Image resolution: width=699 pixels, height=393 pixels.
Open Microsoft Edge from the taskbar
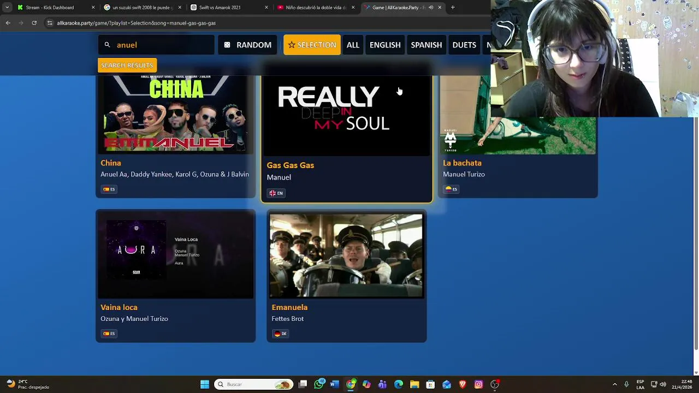(399, 384)
